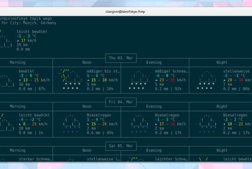This screenshot has height=169, width=252.
Task: Click Friday night wind '10 – 22 km/'
Action: click(x=237, y=124)
